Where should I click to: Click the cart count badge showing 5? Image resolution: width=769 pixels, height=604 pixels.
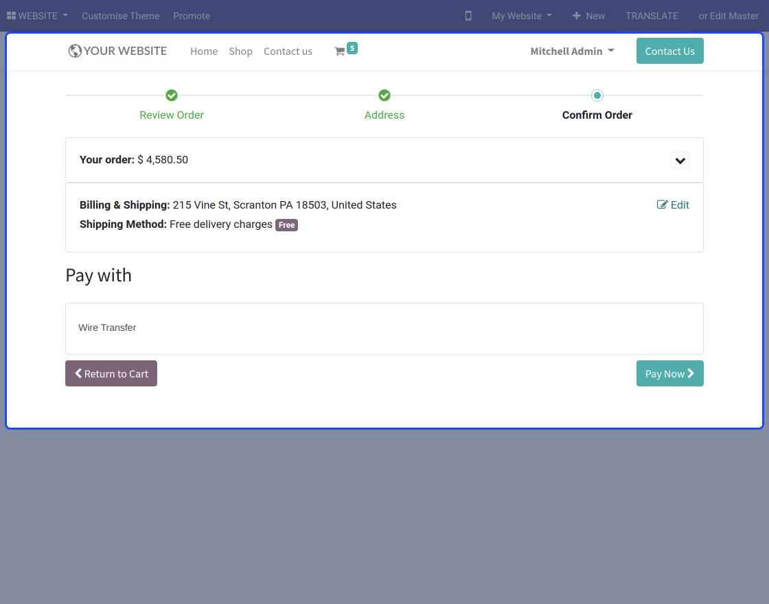click(x=352, y=48)
